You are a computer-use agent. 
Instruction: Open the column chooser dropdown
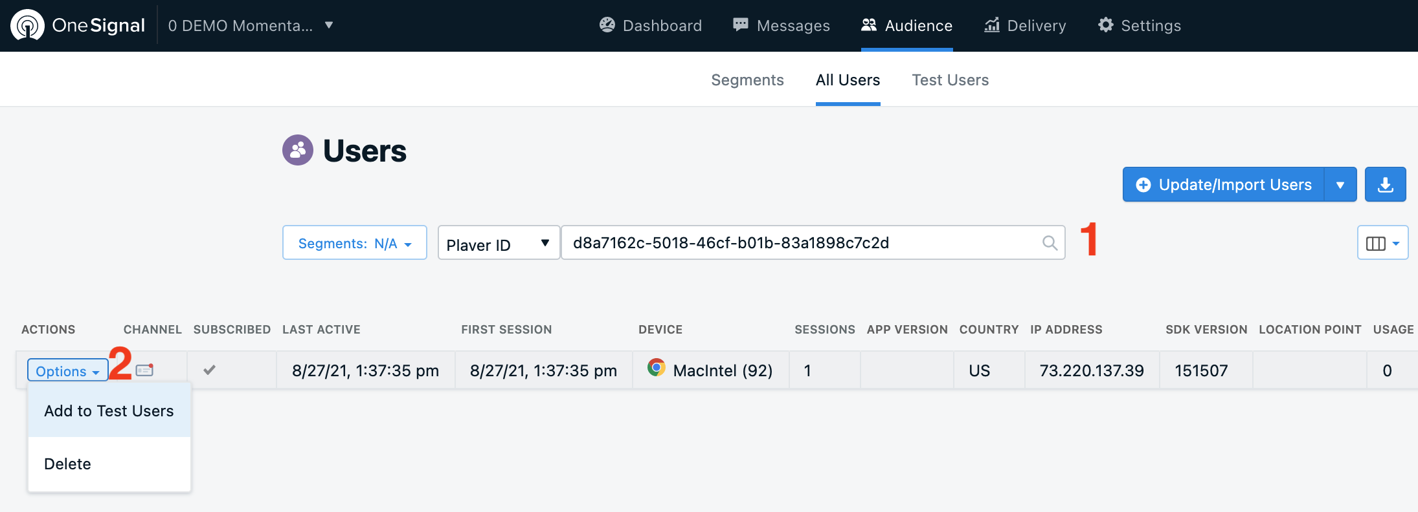(1382, 242)
